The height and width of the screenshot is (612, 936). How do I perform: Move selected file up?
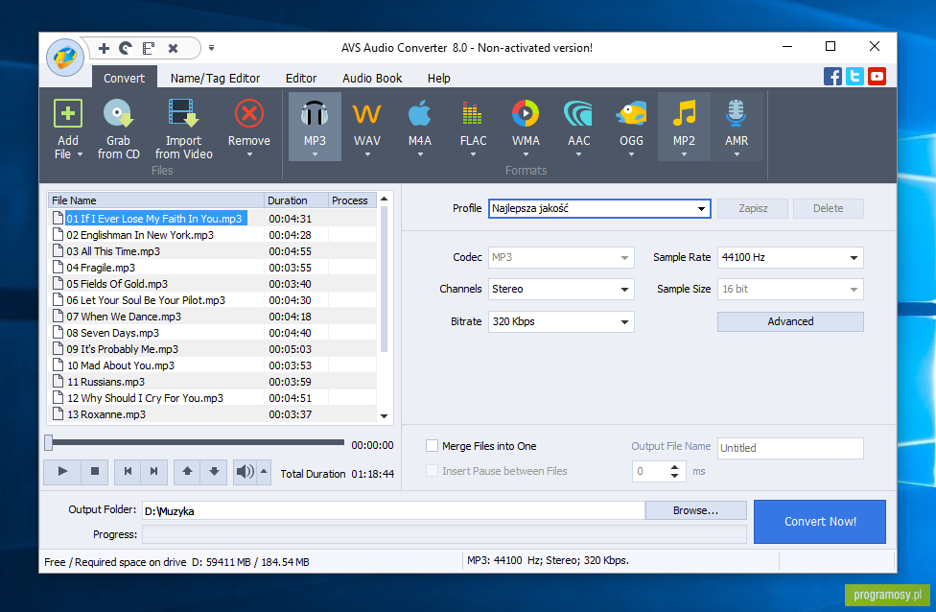[x=187, y=472]
